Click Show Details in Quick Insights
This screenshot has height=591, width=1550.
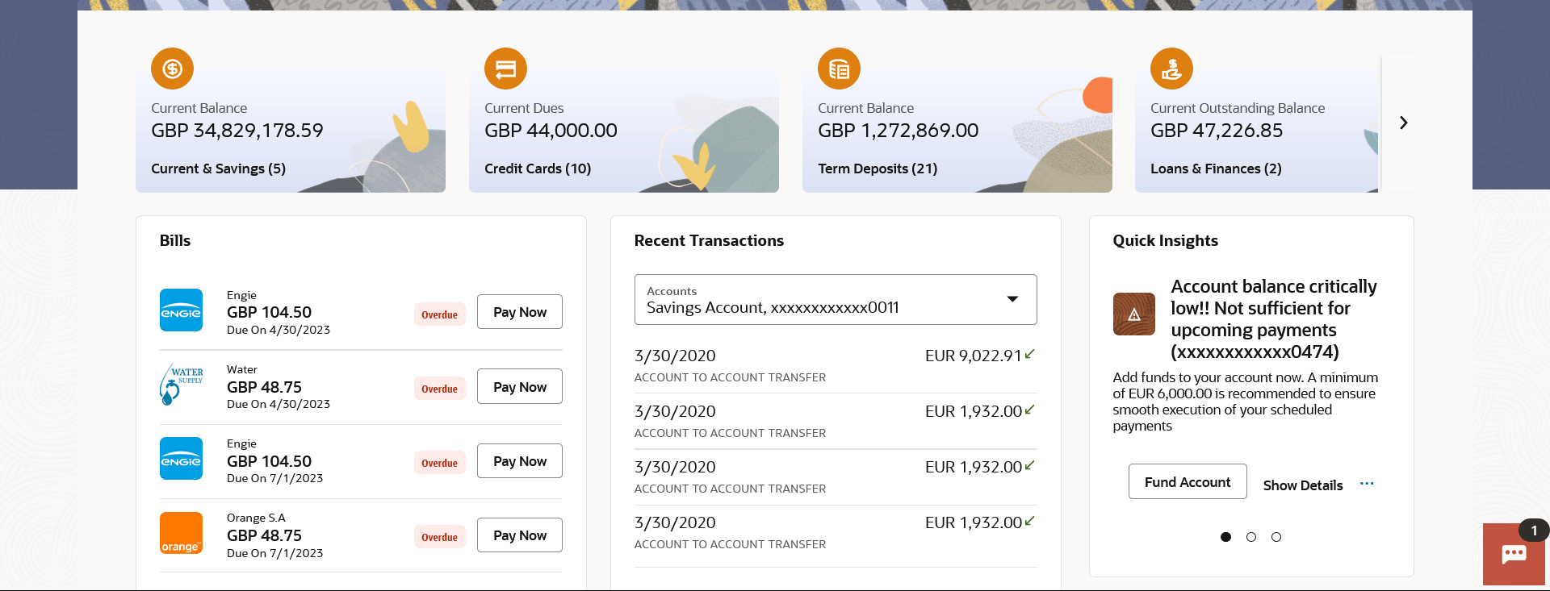(x=1302, y=485)
